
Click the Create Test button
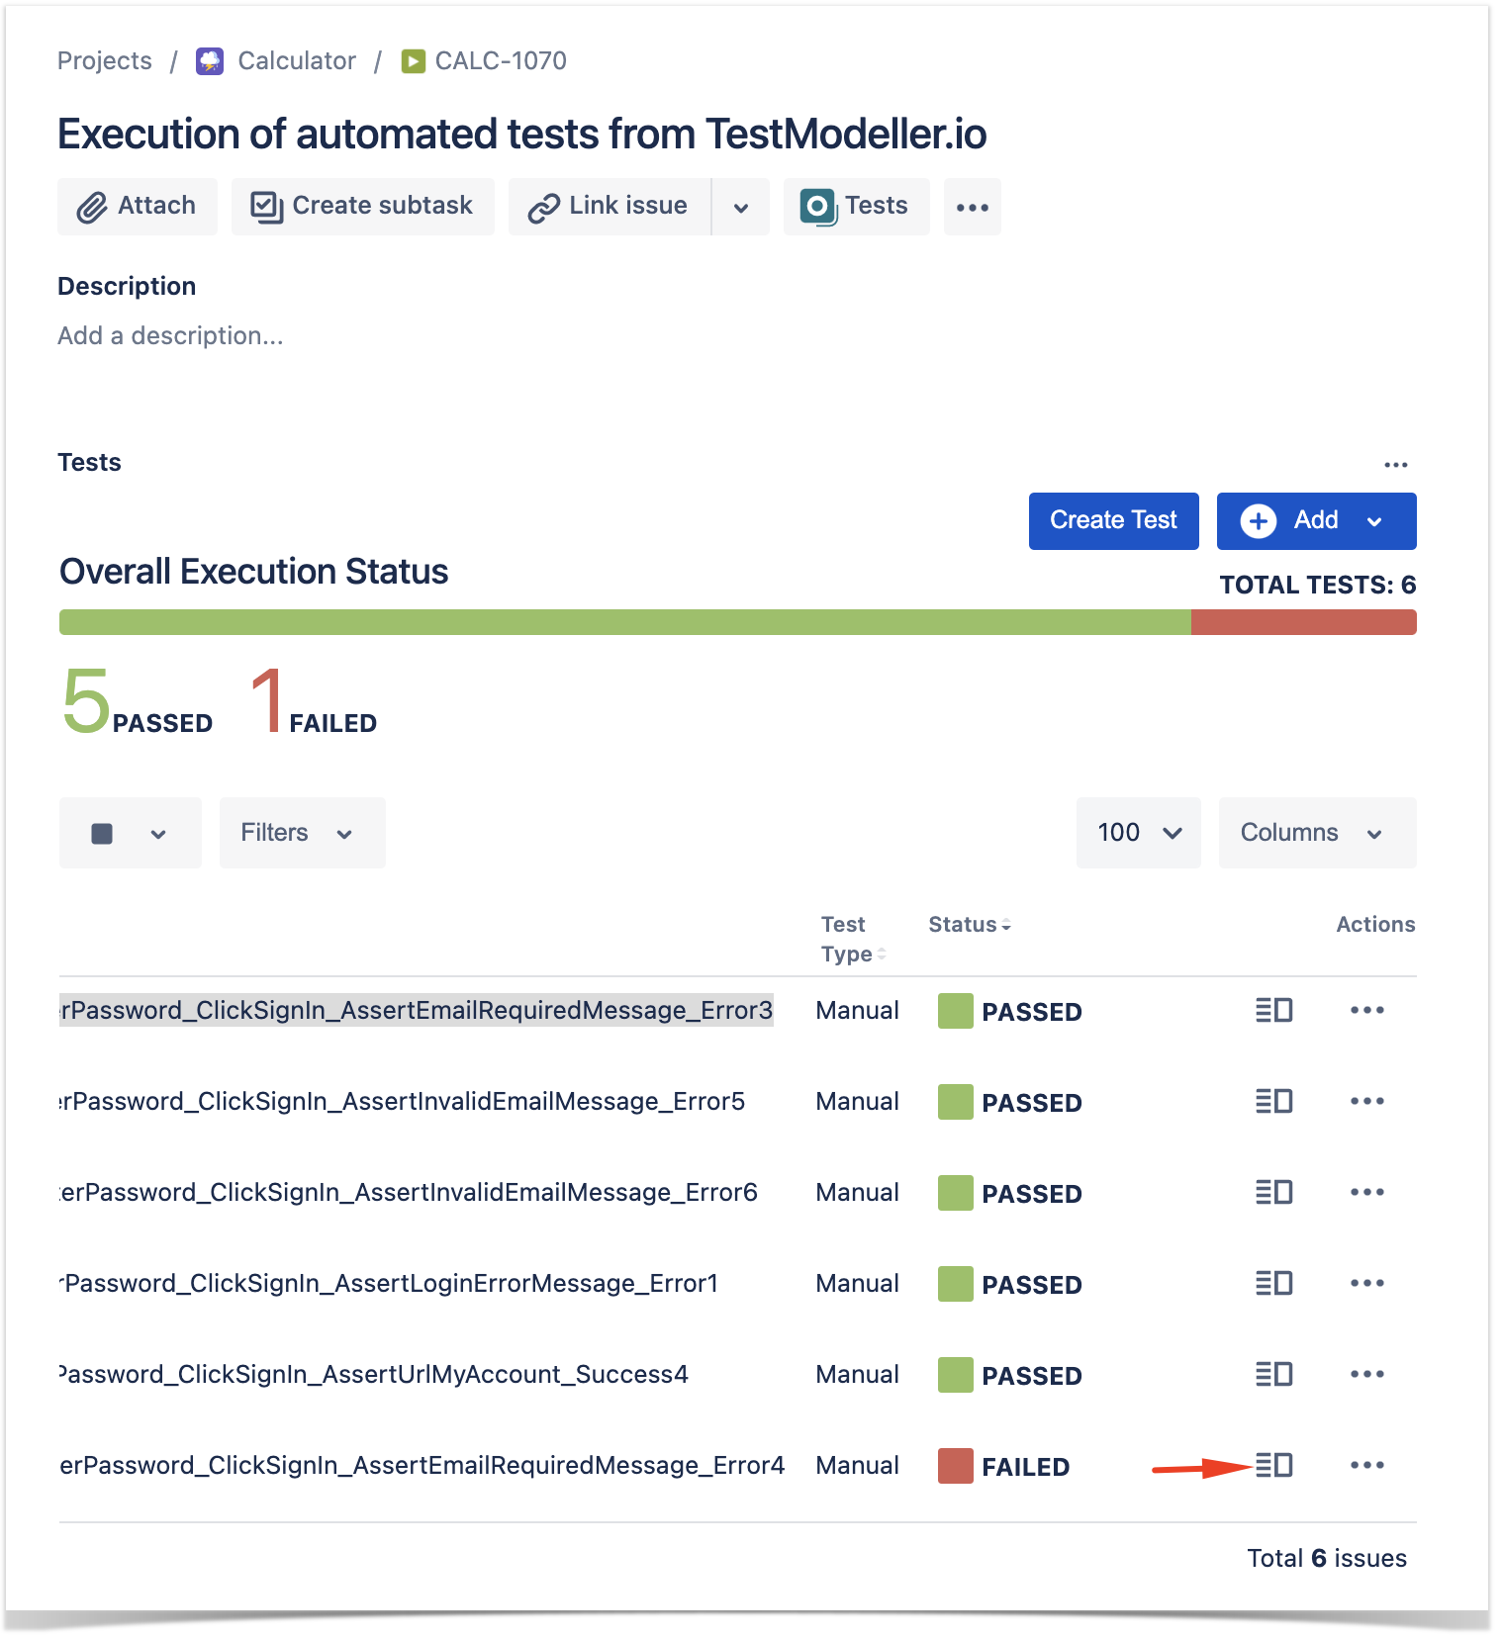pos(1114,521)
